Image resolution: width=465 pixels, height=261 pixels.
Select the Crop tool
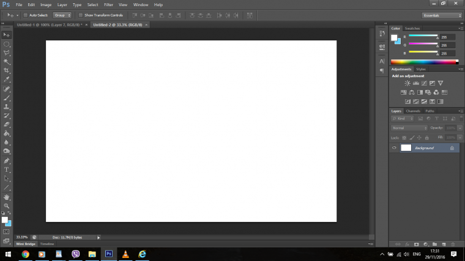coord(6,70)
